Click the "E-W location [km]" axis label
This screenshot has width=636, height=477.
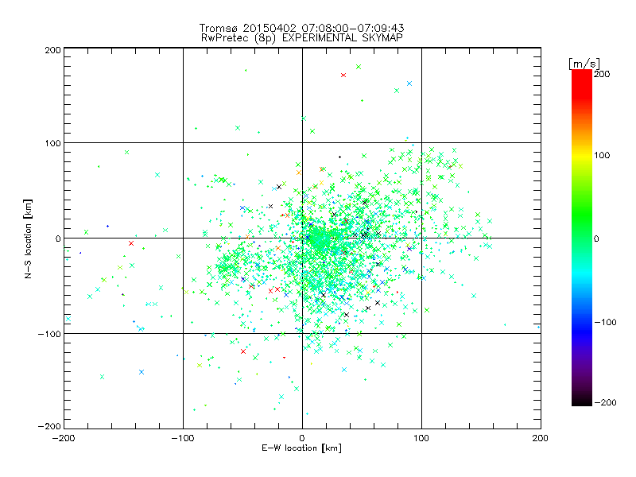301,448
